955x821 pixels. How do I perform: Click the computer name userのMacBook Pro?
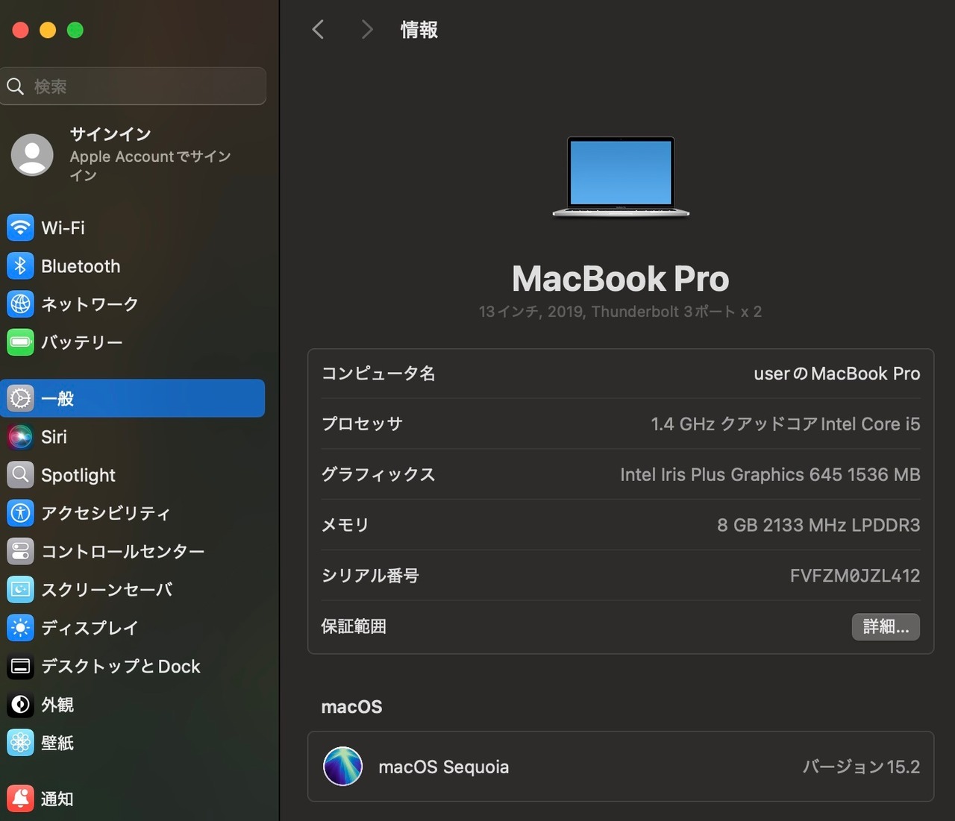(x=837, y=374)
